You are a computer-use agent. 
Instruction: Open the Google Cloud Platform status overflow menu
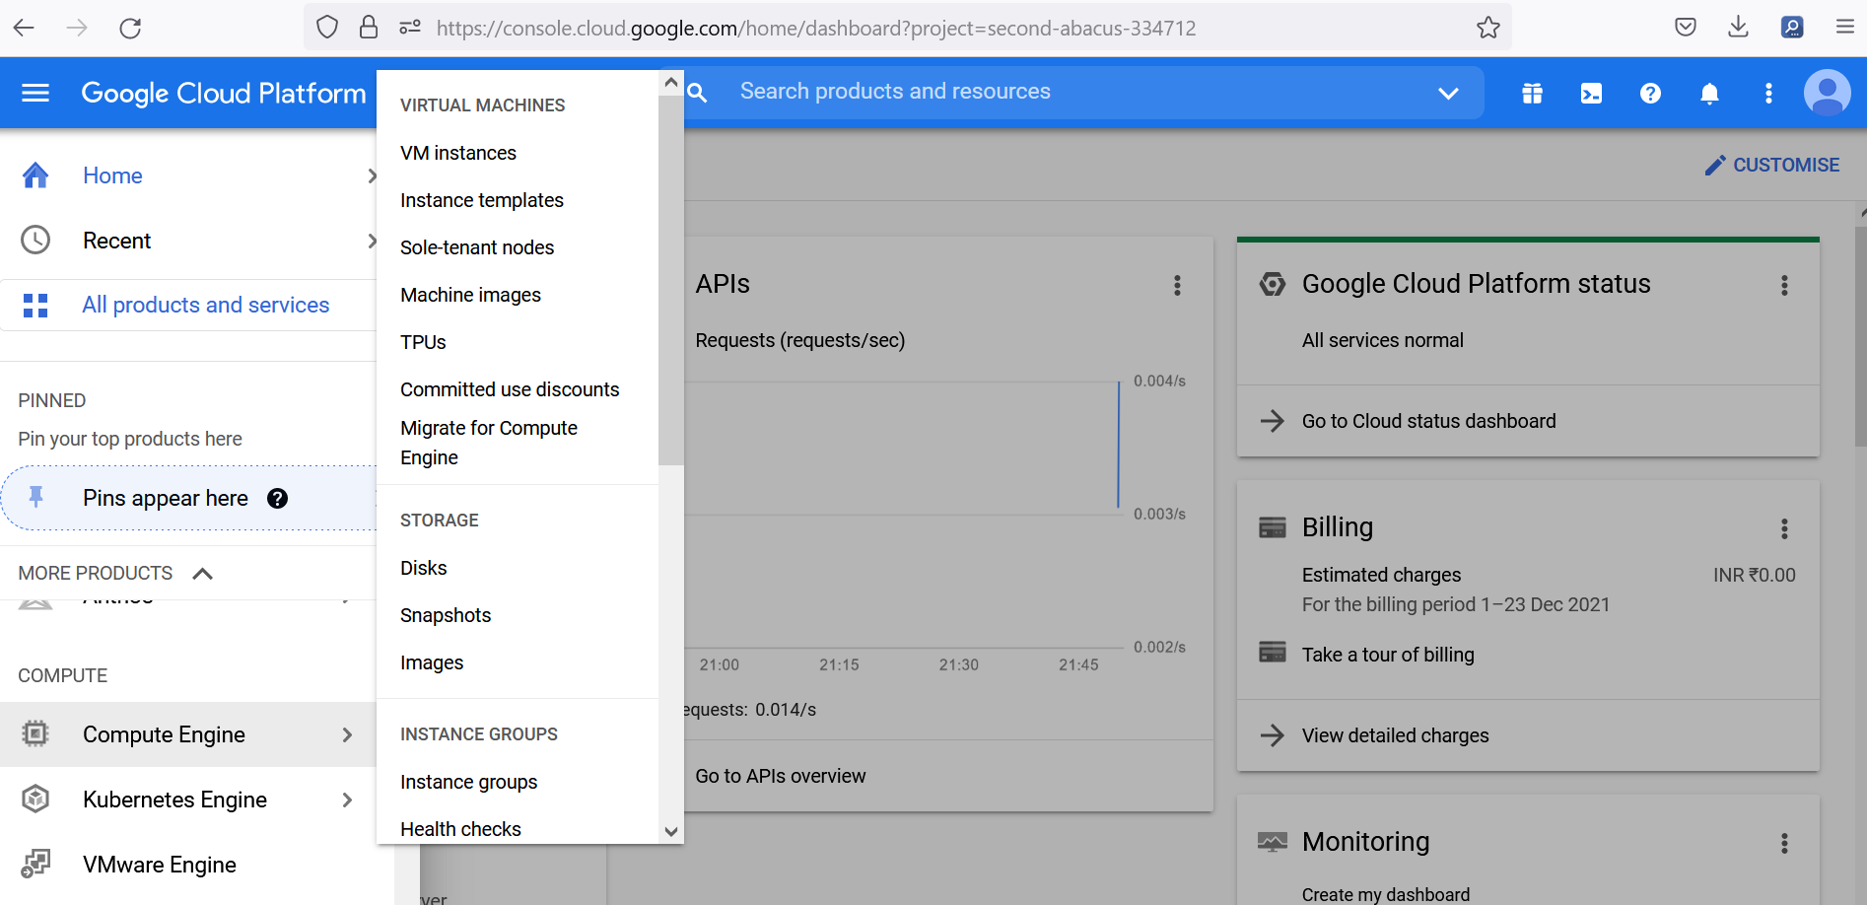pos(1784,286)
